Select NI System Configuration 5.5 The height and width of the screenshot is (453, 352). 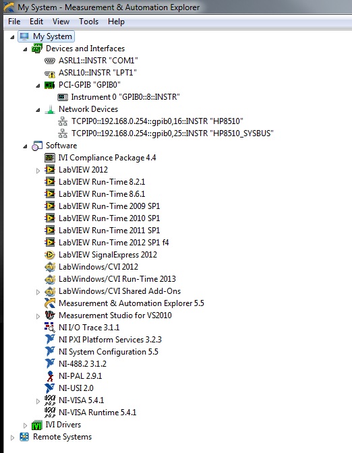click(x=109, y=352)
